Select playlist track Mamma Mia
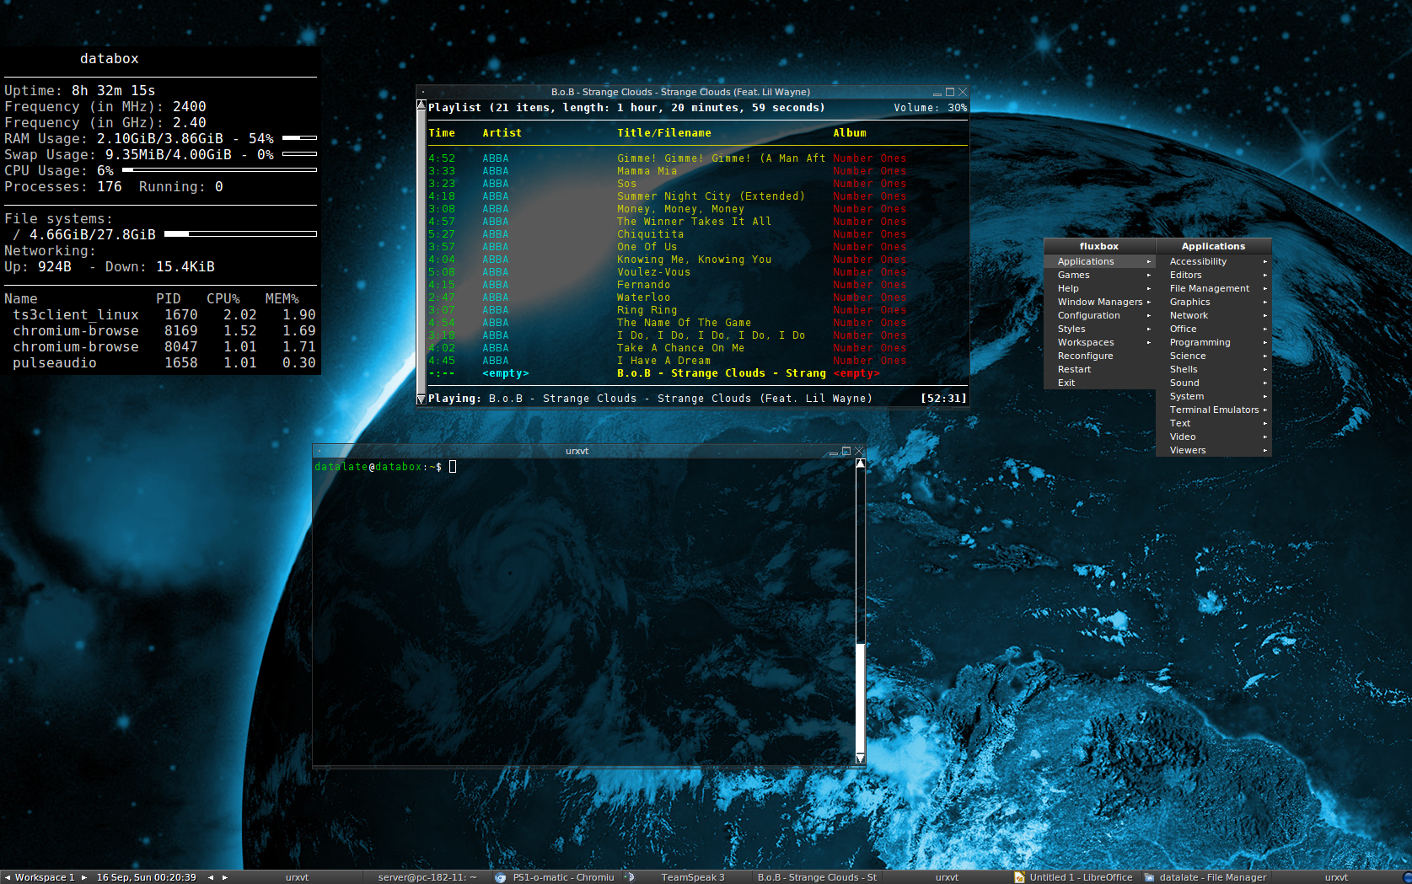 pos(697,171)
